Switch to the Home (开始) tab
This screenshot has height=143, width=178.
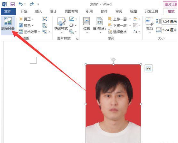coord(24,11)
